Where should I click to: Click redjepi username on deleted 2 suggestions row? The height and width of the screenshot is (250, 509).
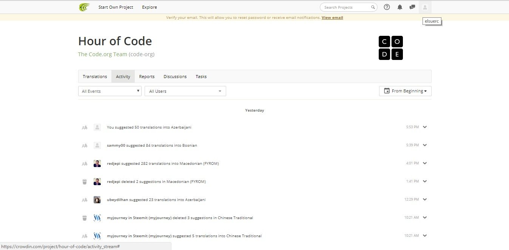[x=114, y=182]
